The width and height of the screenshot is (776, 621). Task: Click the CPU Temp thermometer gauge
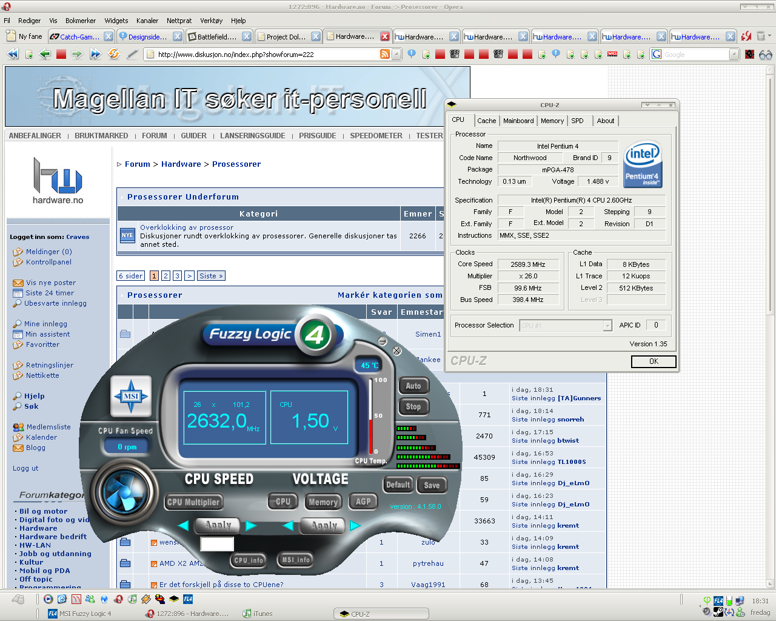click(x=371, y=416)
